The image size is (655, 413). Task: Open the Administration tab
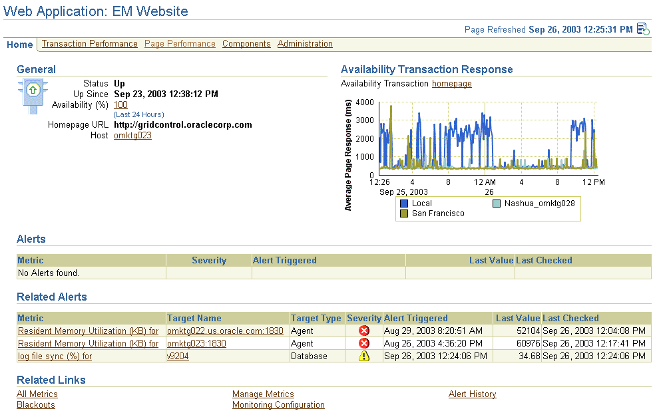[x=305, y=44]
